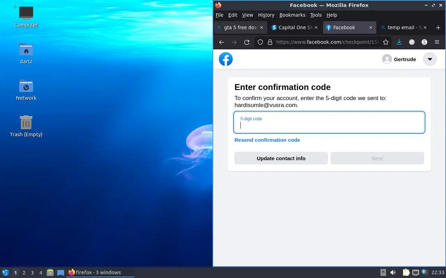Reload the Facebook page
The height and width of the screenshot is (278, 446).
[x=247, y=42]
